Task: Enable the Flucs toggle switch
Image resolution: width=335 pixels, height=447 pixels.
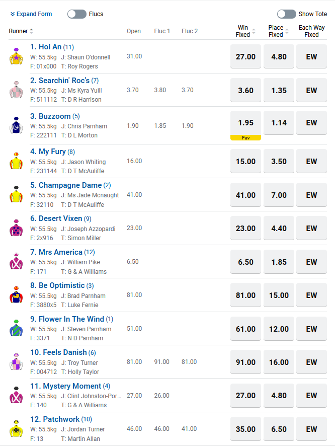Action: point(77,14)
